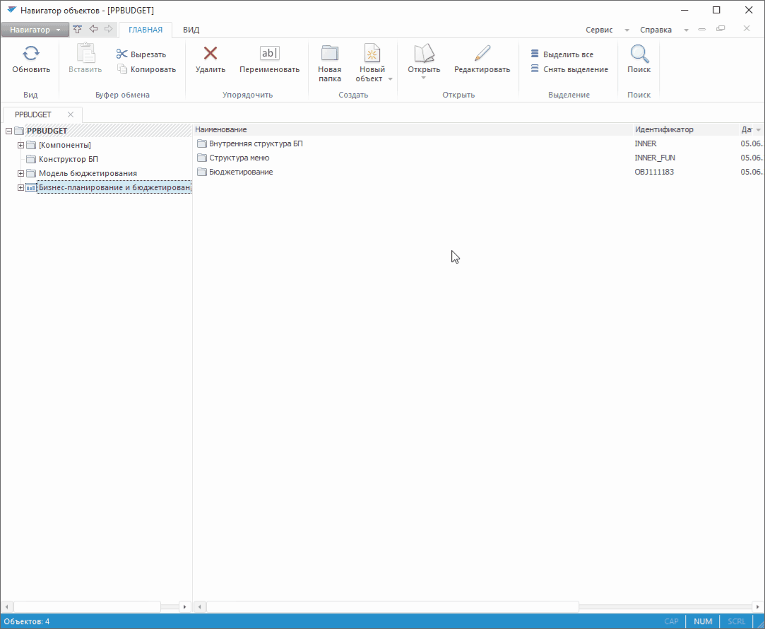Viewport: 765px width, 629px height.
Task: Go up one level arrow
Action: 78,29
